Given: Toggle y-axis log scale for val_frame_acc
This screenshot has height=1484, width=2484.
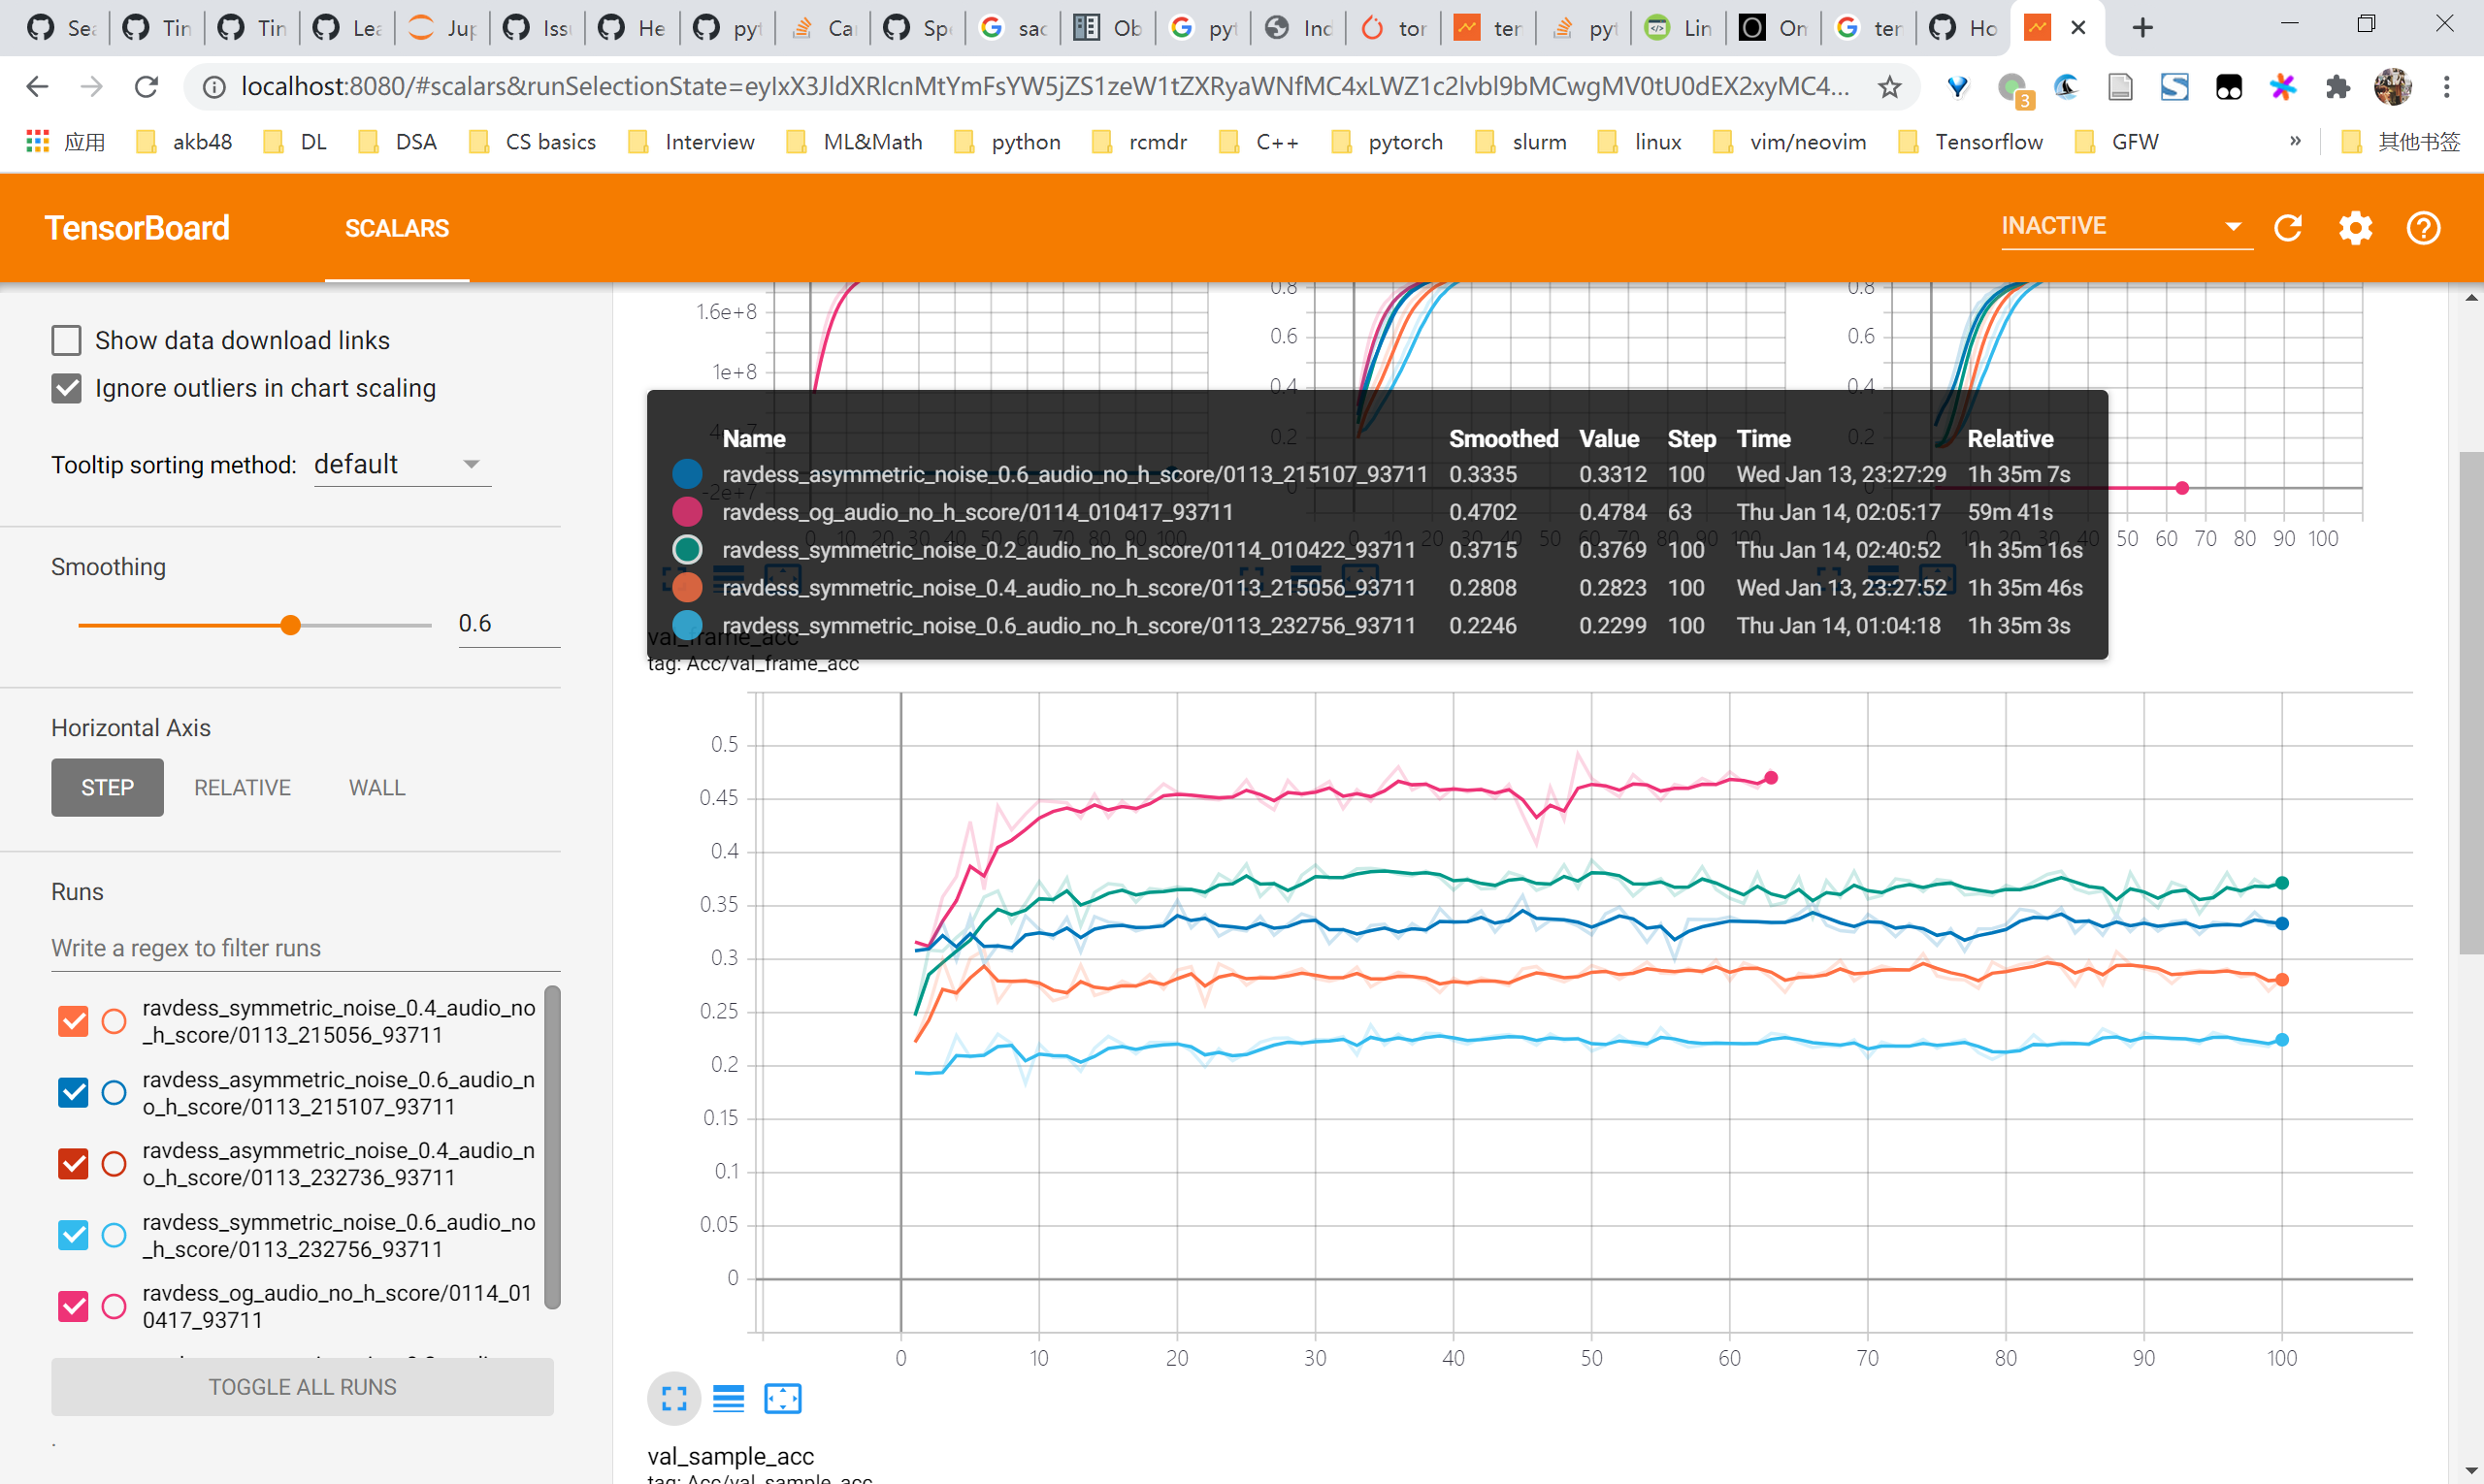Looking at the screenshot, I should click(729, 1398).
